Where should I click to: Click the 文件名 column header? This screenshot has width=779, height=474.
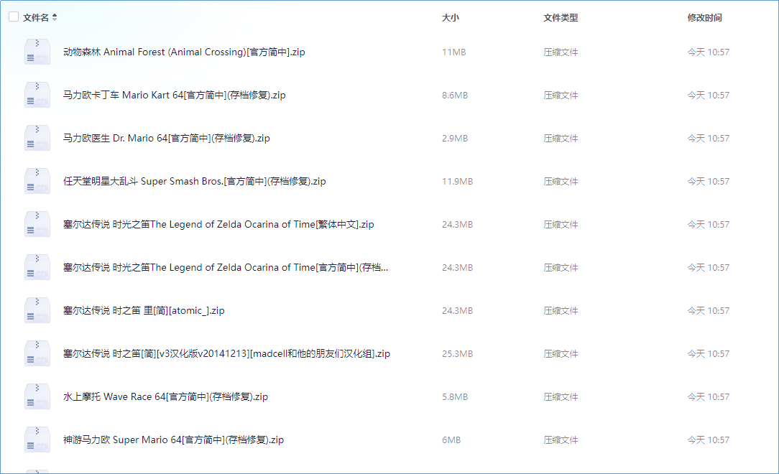[36, 17]
